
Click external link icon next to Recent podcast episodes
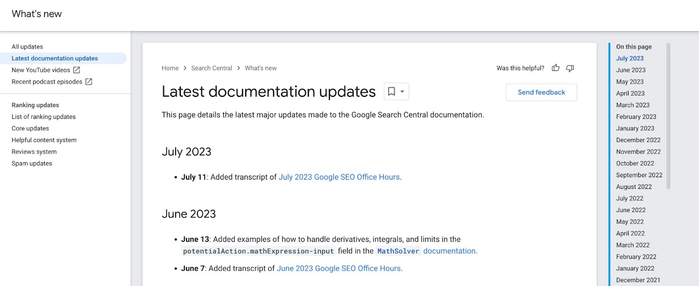pyautogui.click(x=89, y=82)
